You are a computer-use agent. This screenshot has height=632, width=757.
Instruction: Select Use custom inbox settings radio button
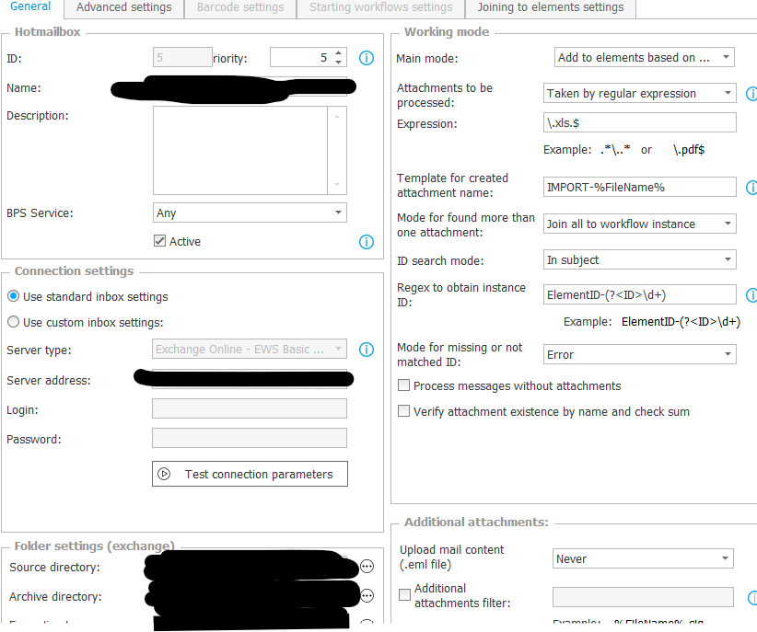(x=13, y=322)
